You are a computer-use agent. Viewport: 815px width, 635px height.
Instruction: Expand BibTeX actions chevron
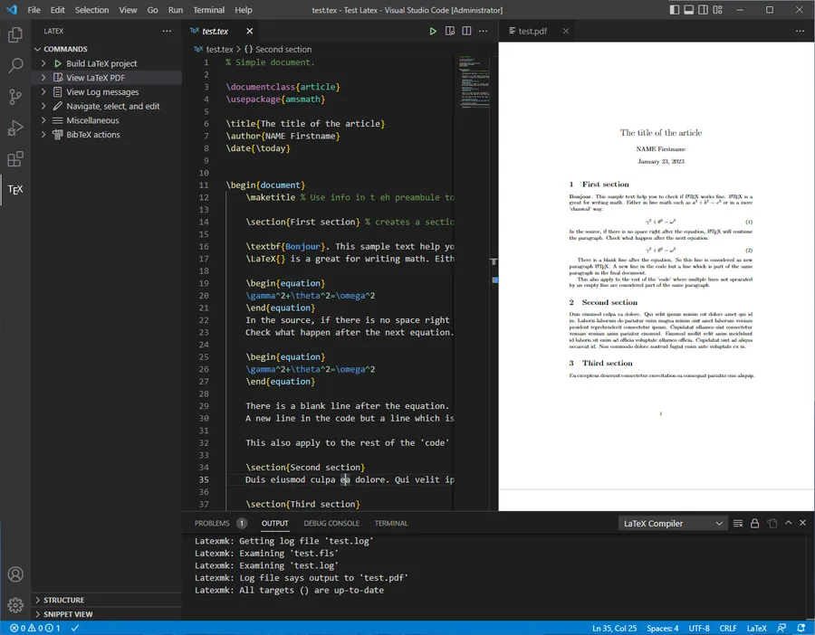tap(43, 135)
